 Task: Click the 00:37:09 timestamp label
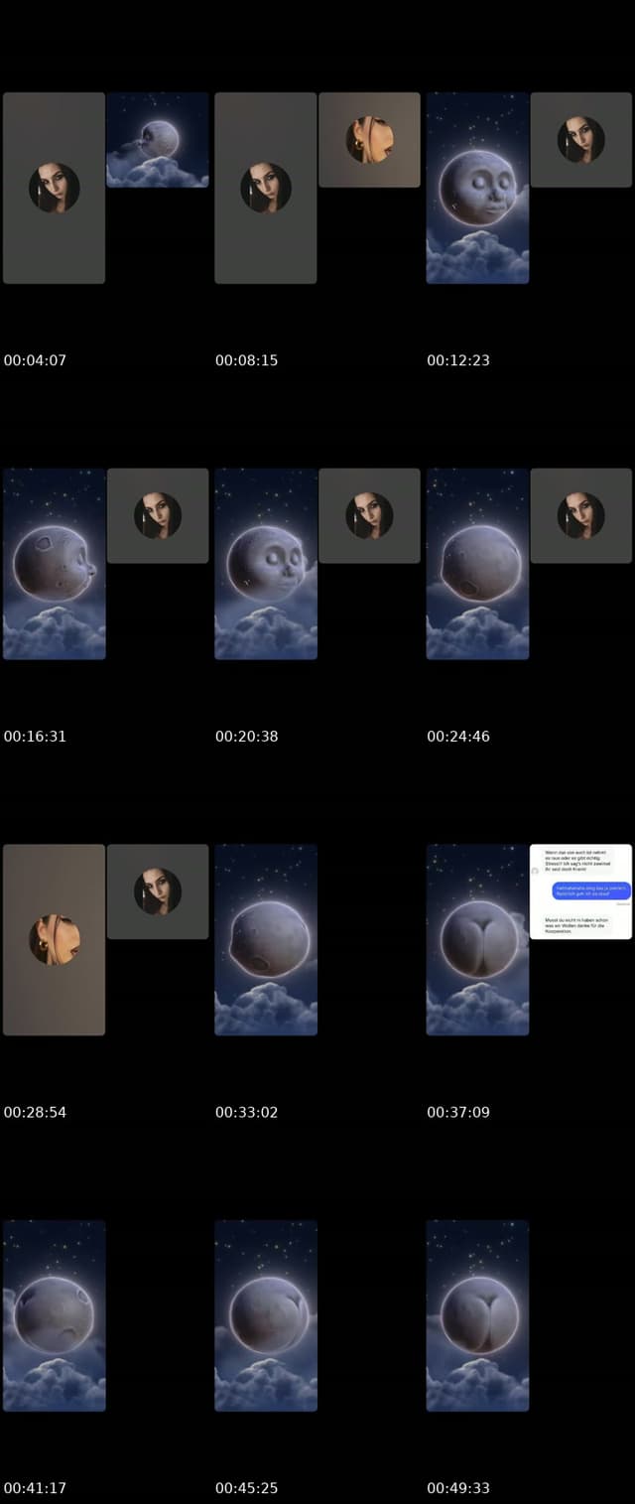pos(458,1112)
